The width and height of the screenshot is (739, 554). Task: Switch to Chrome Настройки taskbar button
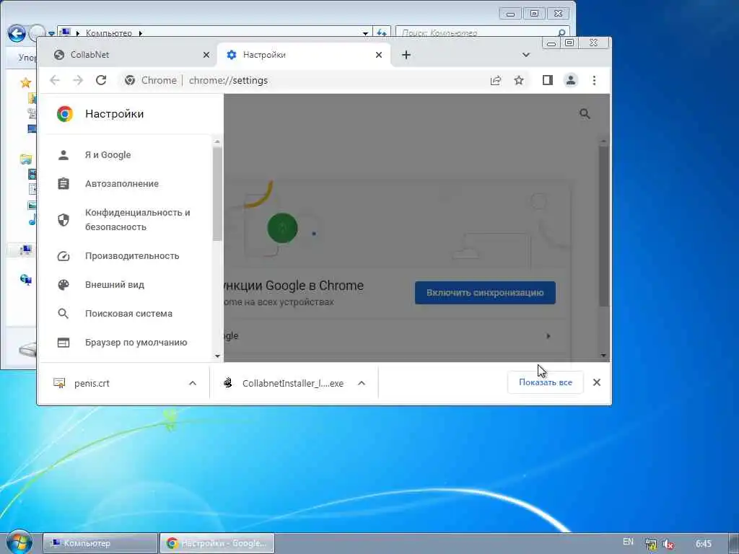click(x=217, y=543)
